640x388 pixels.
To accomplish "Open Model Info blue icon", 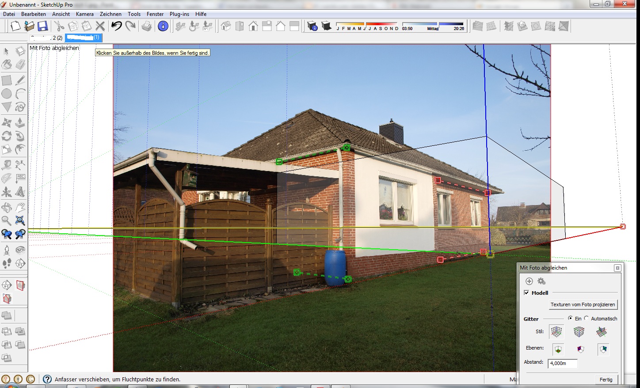I will pos(163,26).
